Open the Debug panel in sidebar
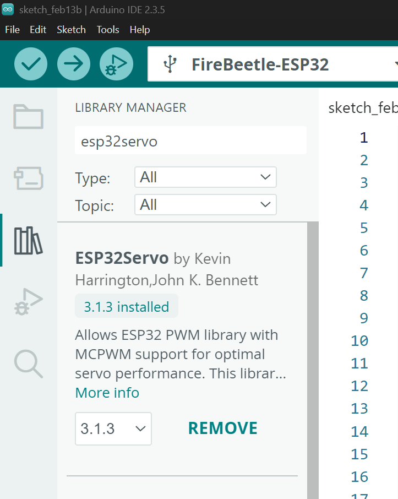 click(x=28, y=302)
